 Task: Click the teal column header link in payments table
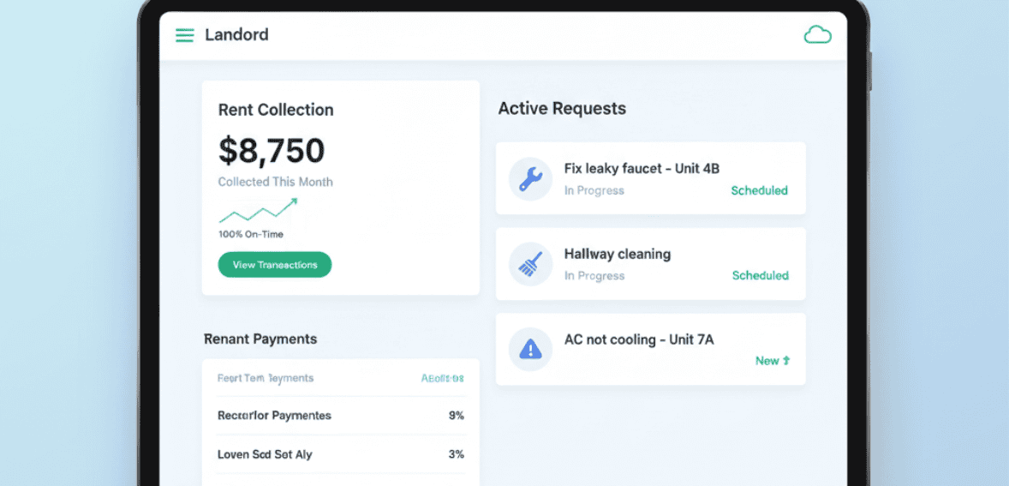(x=442, y=378)
